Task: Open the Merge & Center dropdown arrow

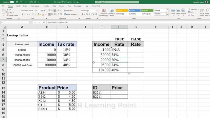Action: coord(78,14)
